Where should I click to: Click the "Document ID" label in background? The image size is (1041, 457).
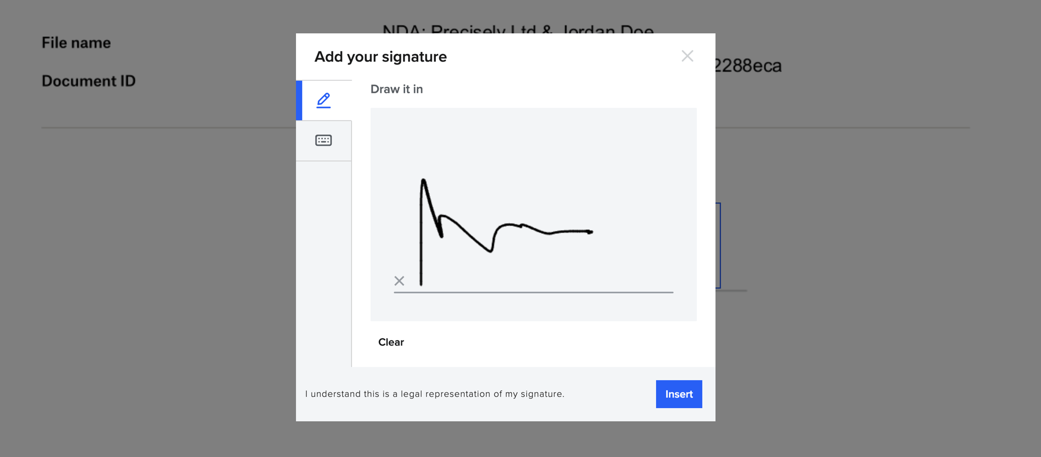tap(88, 81)
